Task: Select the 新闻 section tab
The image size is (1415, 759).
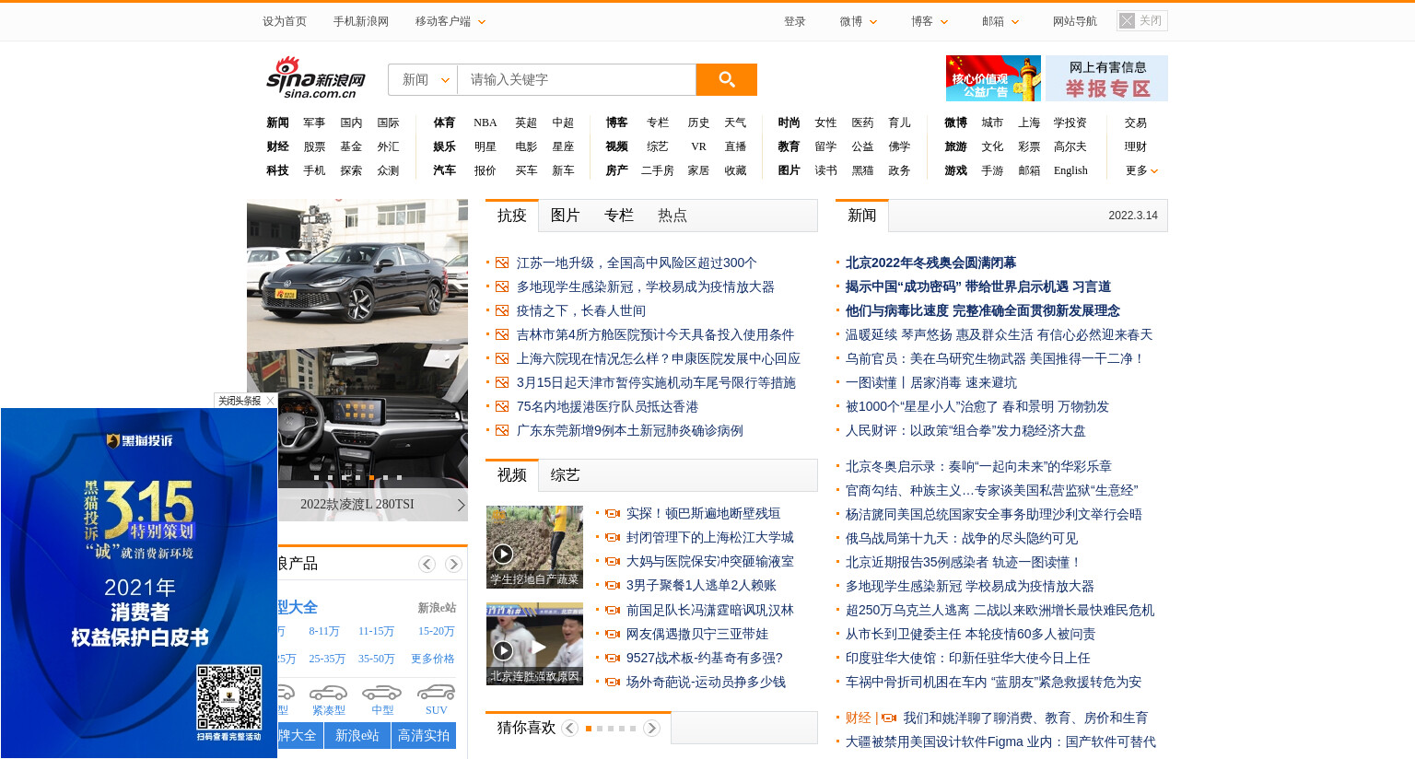Action: 862,216
